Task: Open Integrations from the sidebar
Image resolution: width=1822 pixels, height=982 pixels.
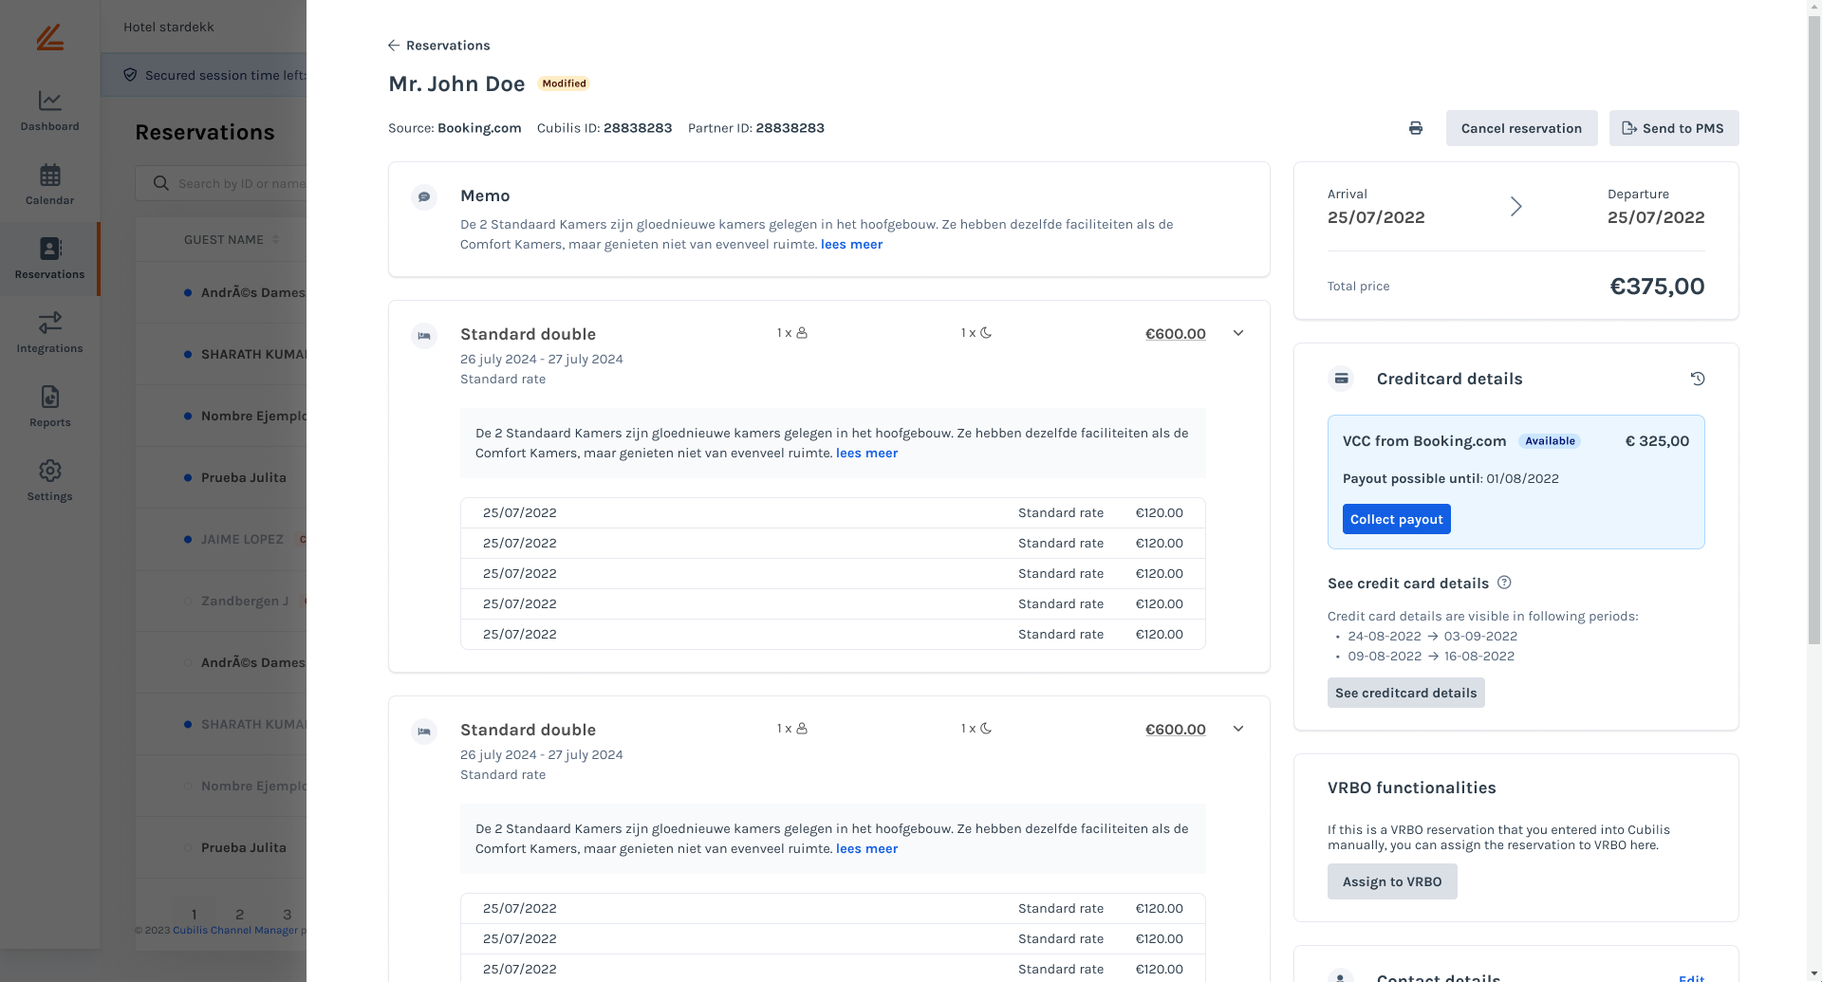Action: coord(49,332)
